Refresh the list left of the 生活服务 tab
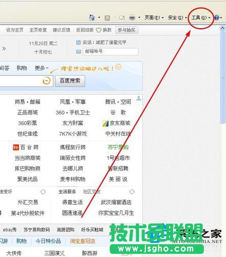The image size is (226, 257). point(43,192)
